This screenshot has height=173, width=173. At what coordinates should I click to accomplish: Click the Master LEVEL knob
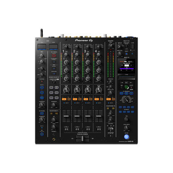tap(111, 45)
